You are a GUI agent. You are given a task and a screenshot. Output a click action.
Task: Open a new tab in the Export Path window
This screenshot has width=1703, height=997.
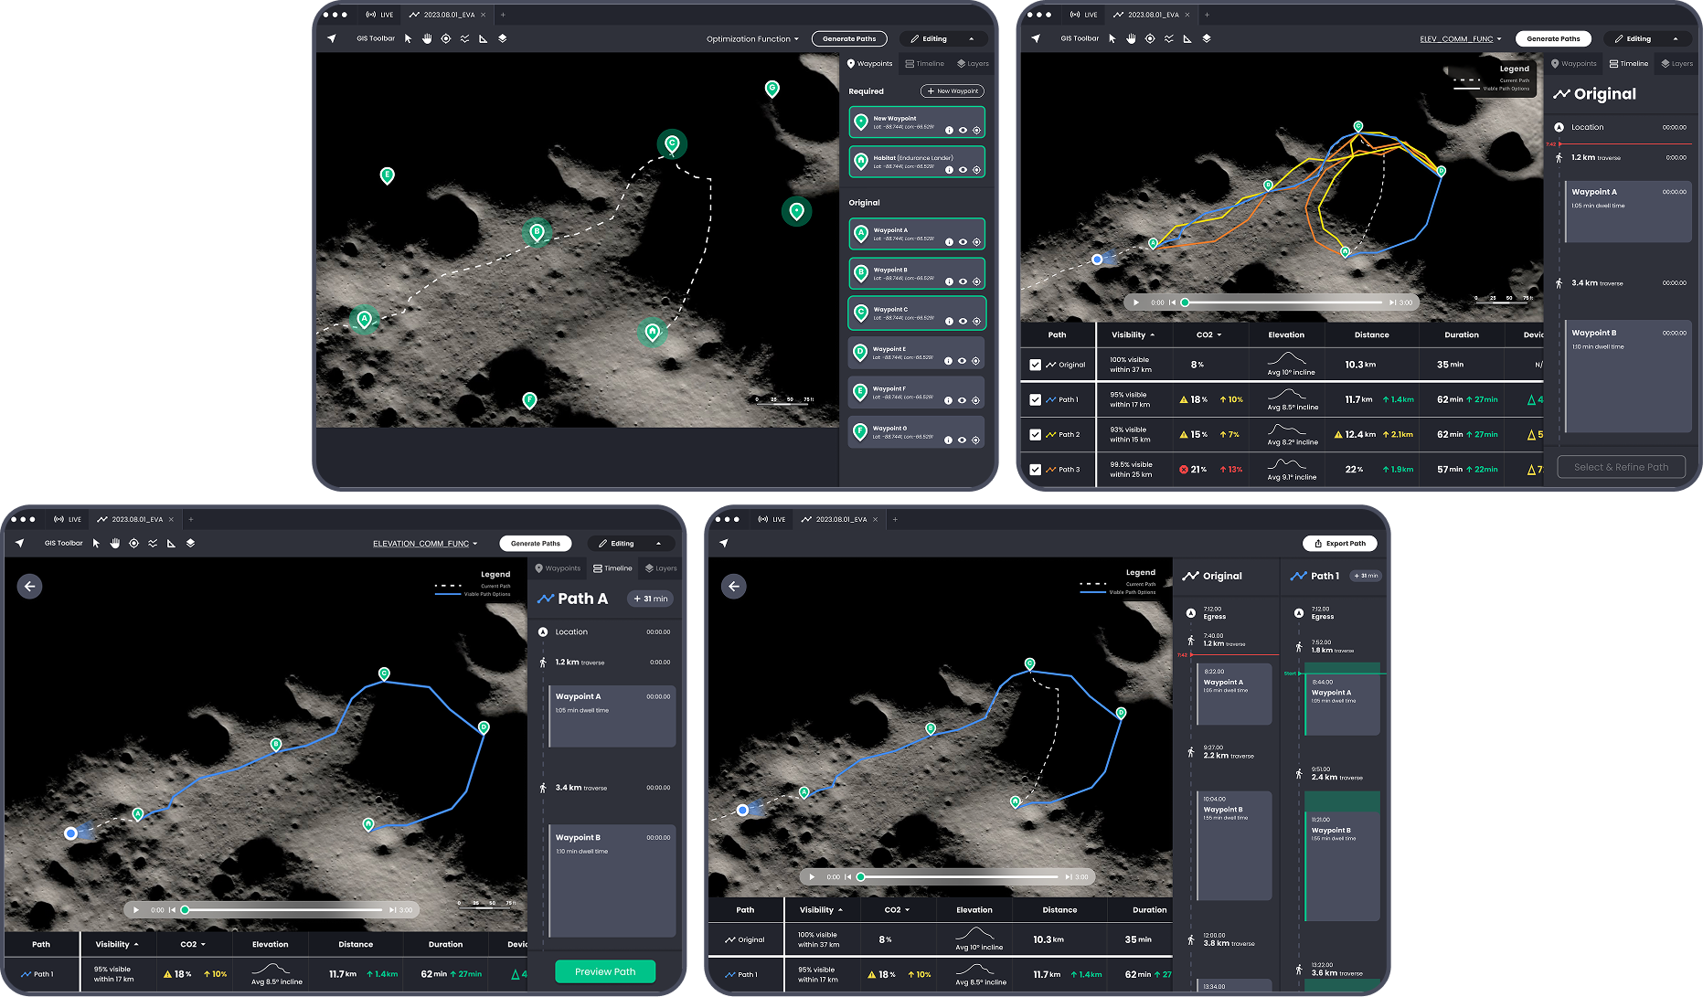click(x=895, y=519)
